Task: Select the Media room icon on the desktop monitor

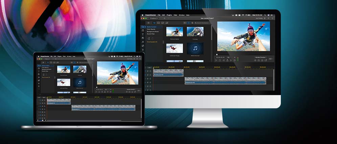Action: point(143,27)
